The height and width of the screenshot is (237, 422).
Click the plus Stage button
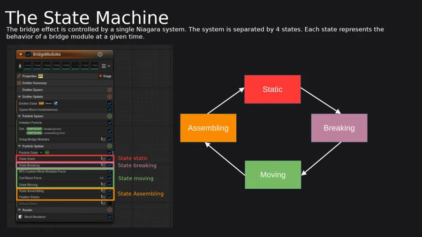click(x=105, y=76)
